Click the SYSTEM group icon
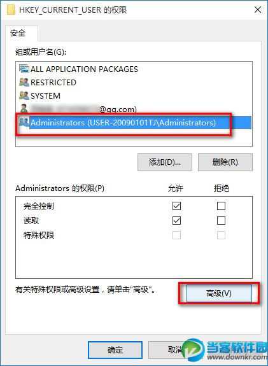Image resolution: width=268 pixels, height=366 pixels. click(x=24, y=95)
